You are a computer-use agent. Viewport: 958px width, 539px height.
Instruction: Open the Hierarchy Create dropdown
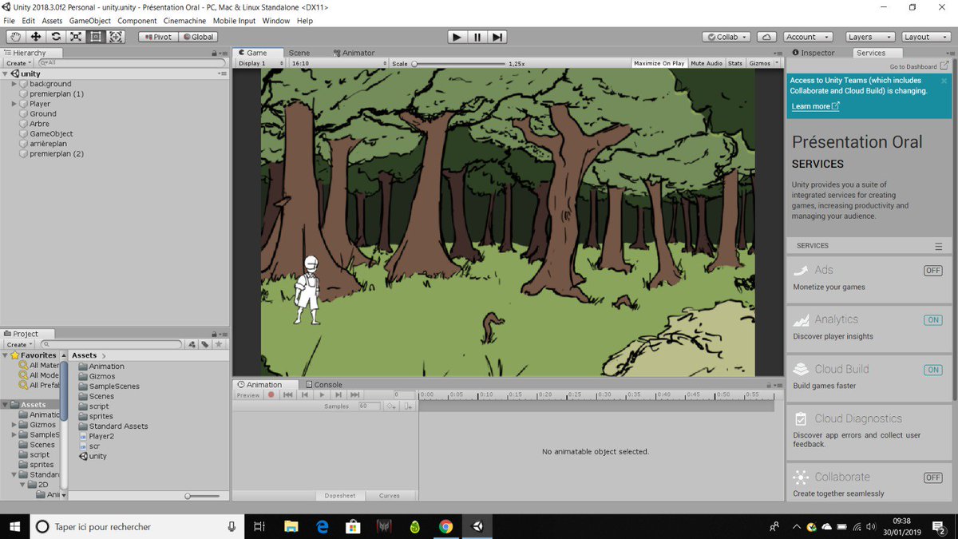[19, 63]
